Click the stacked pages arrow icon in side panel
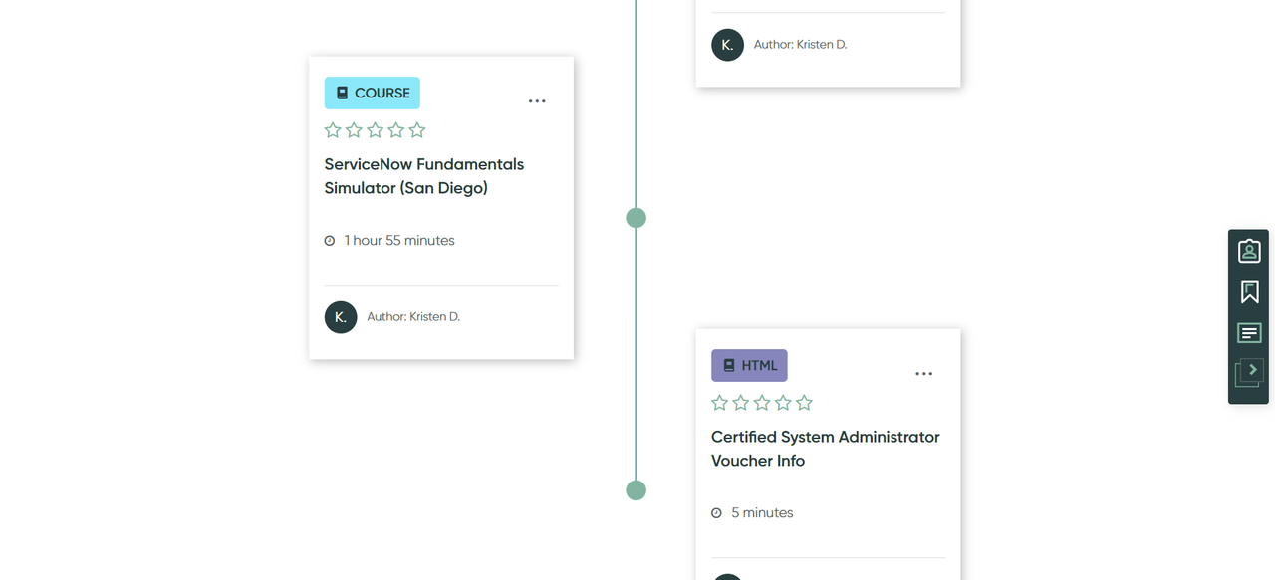The image size is (1275, 580). (x=1249, y=373)
